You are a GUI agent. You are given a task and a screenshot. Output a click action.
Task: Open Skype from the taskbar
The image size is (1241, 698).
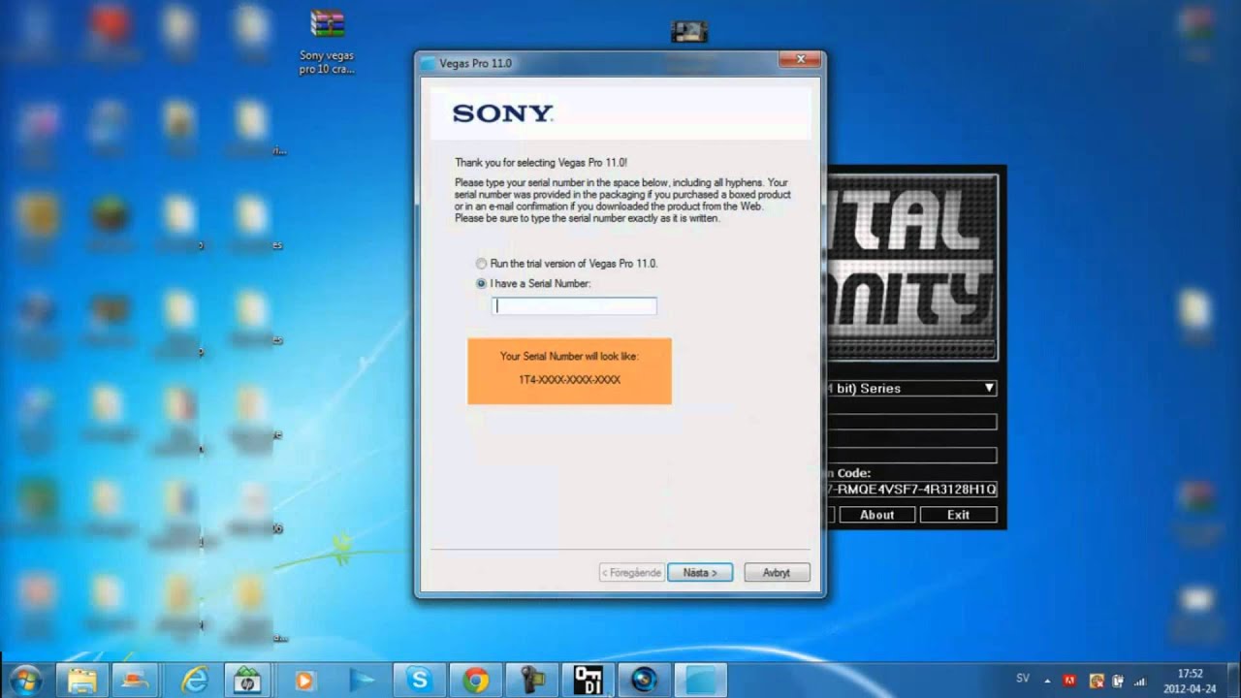[x=420, y=680]
